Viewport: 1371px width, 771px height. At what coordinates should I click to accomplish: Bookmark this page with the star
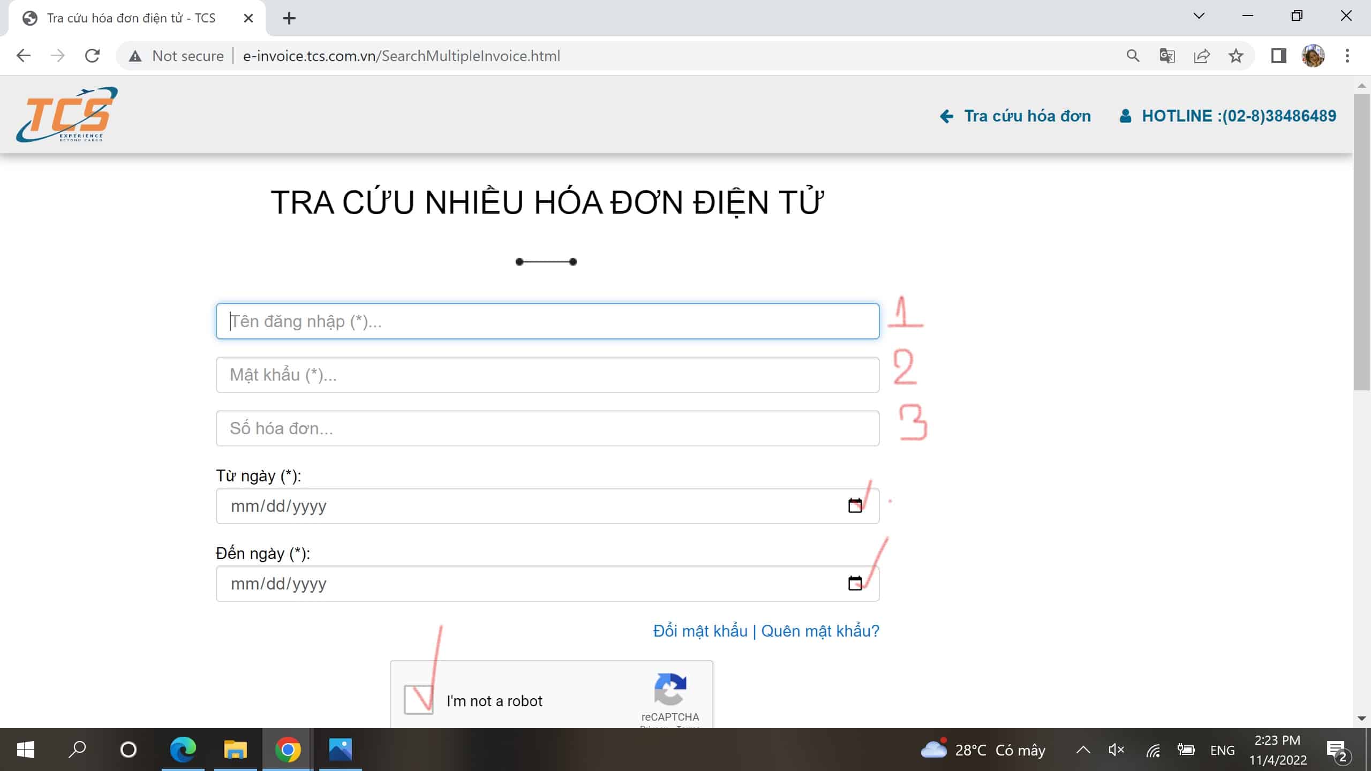tap(1236, 56)
